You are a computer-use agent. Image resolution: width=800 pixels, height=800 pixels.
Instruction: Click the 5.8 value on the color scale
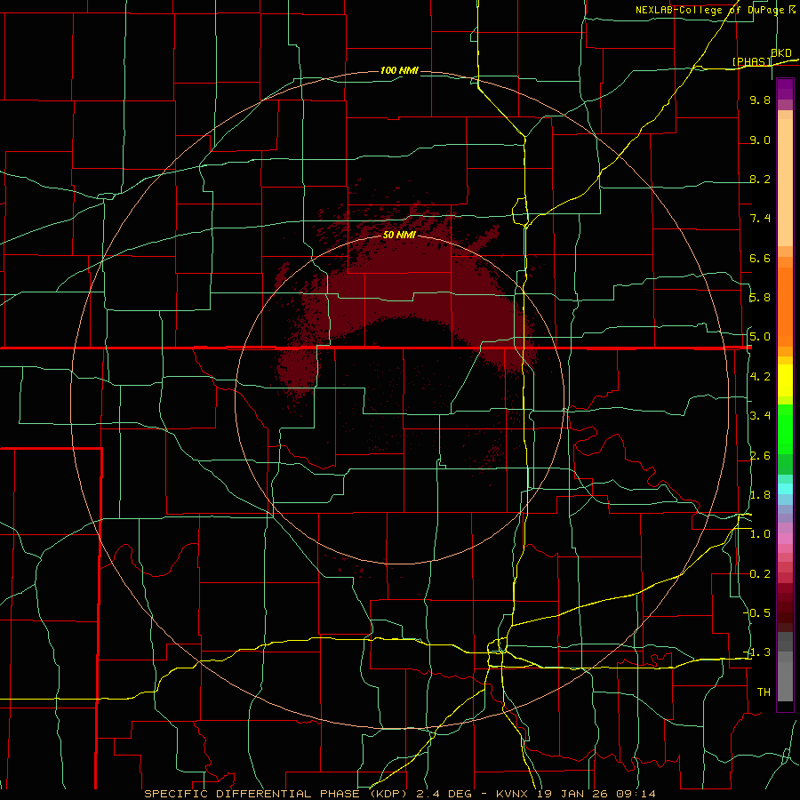(760, 298)
